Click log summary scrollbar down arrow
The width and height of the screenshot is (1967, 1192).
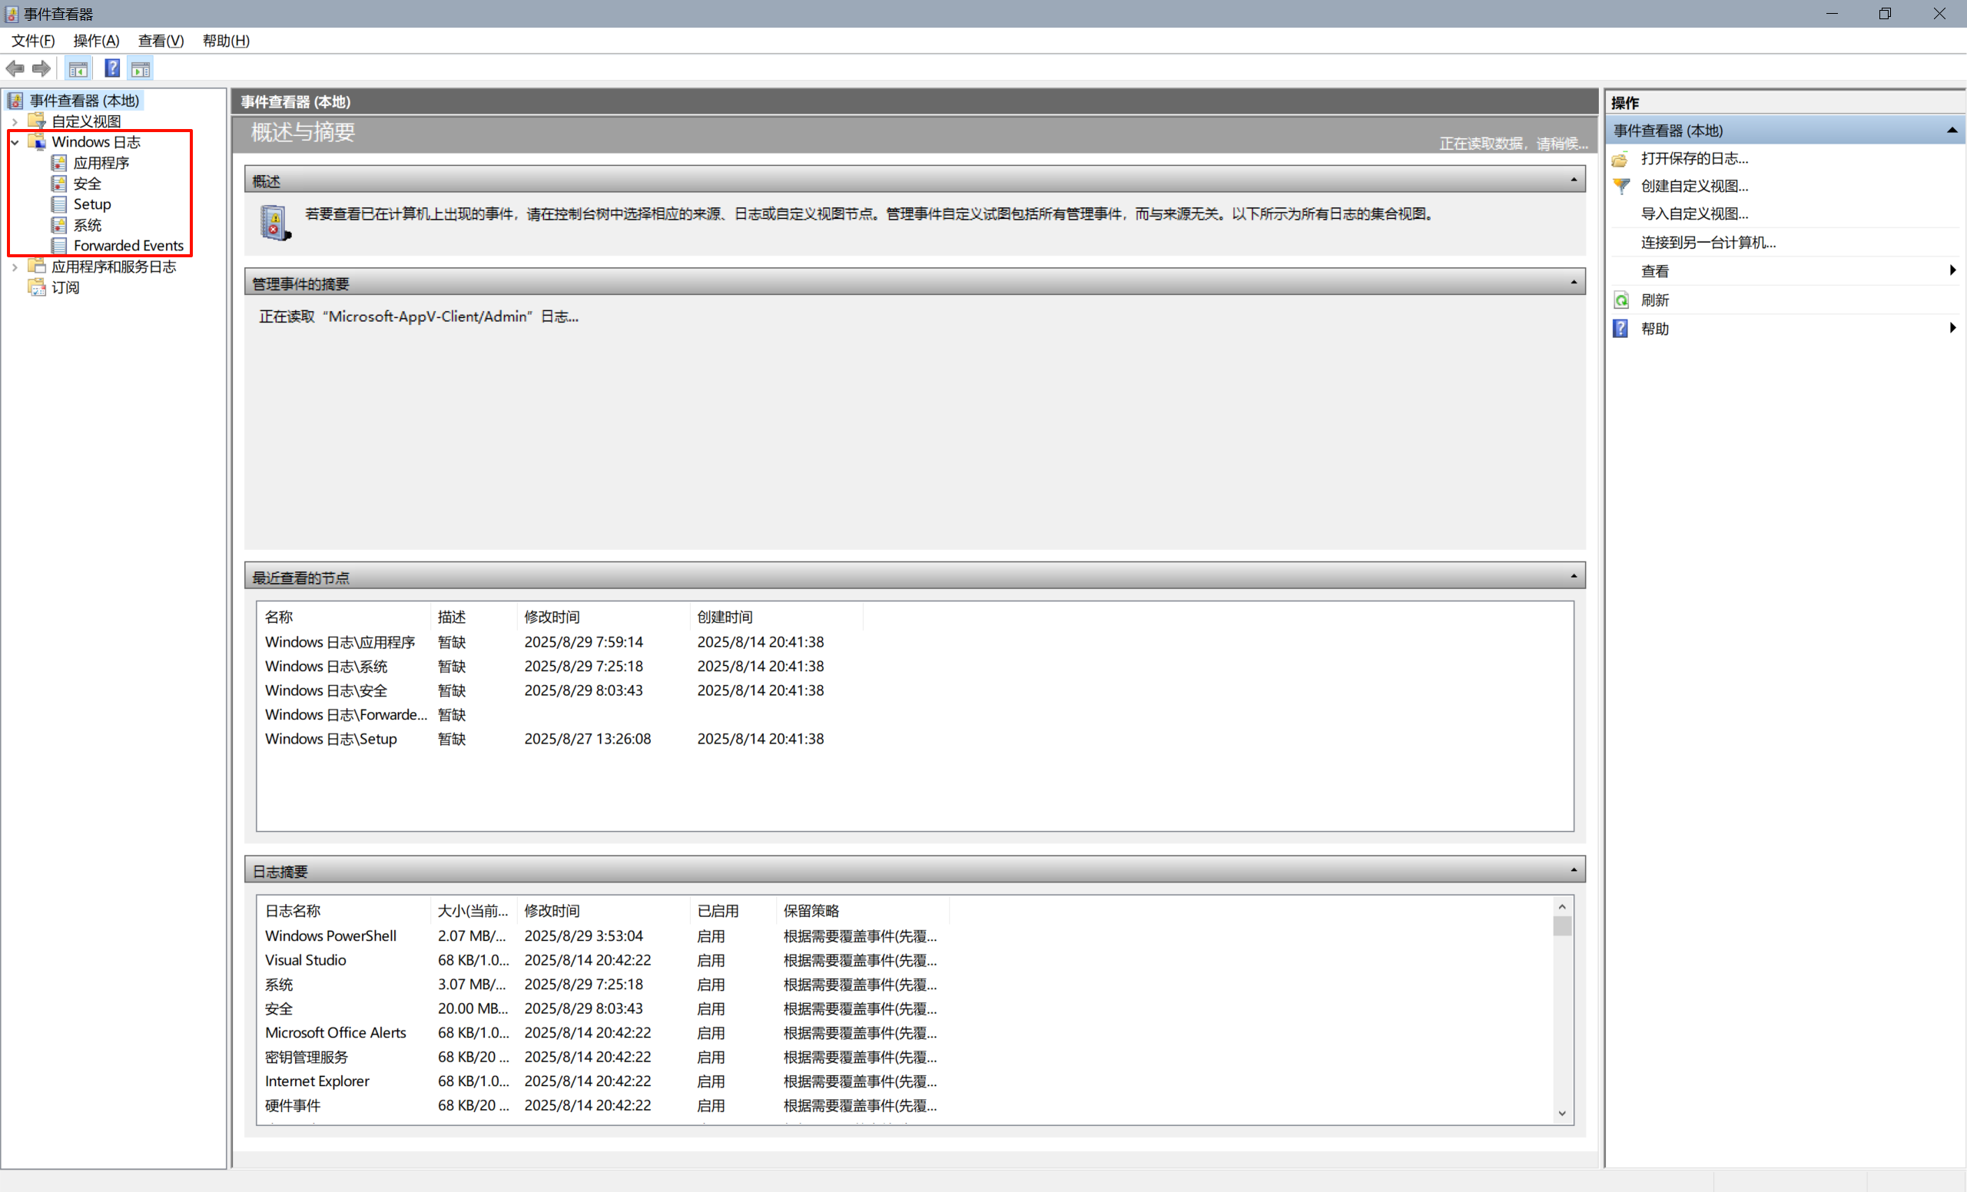coord(1561,1114)
